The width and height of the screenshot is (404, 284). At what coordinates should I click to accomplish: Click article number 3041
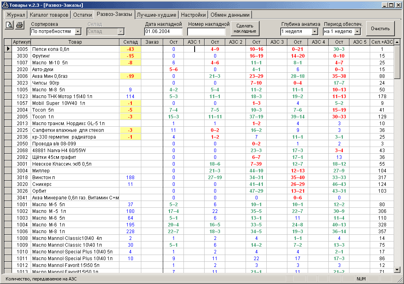[x=22, y=198]
